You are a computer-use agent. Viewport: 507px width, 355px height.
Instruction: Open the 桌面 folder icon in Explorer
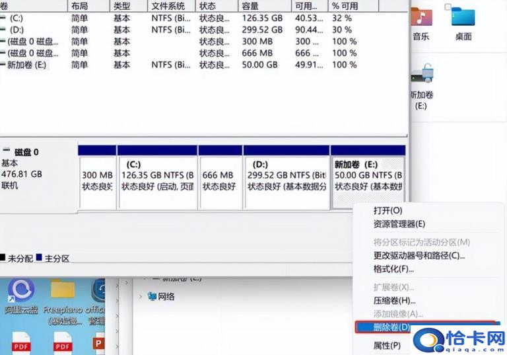[463, 17]
